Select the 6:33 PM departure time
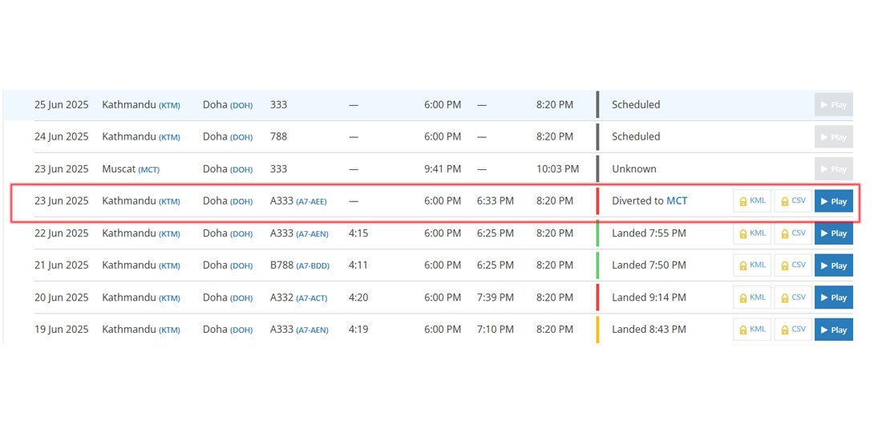This screenshot has height=433, width=882. pyautogui.click(x=496, y=200)
